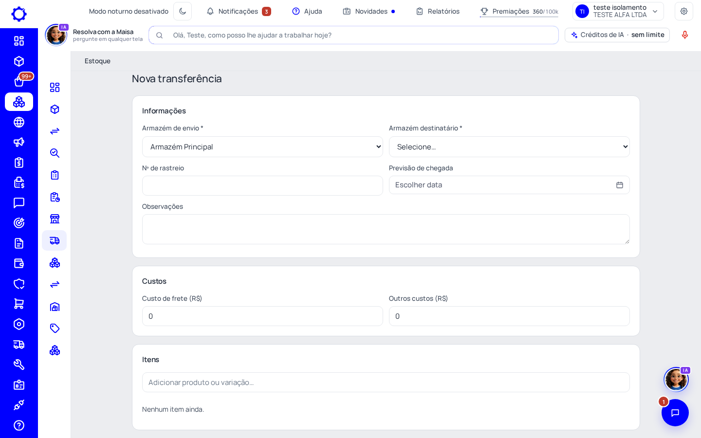View Premiações progress bar

[519, 17]
